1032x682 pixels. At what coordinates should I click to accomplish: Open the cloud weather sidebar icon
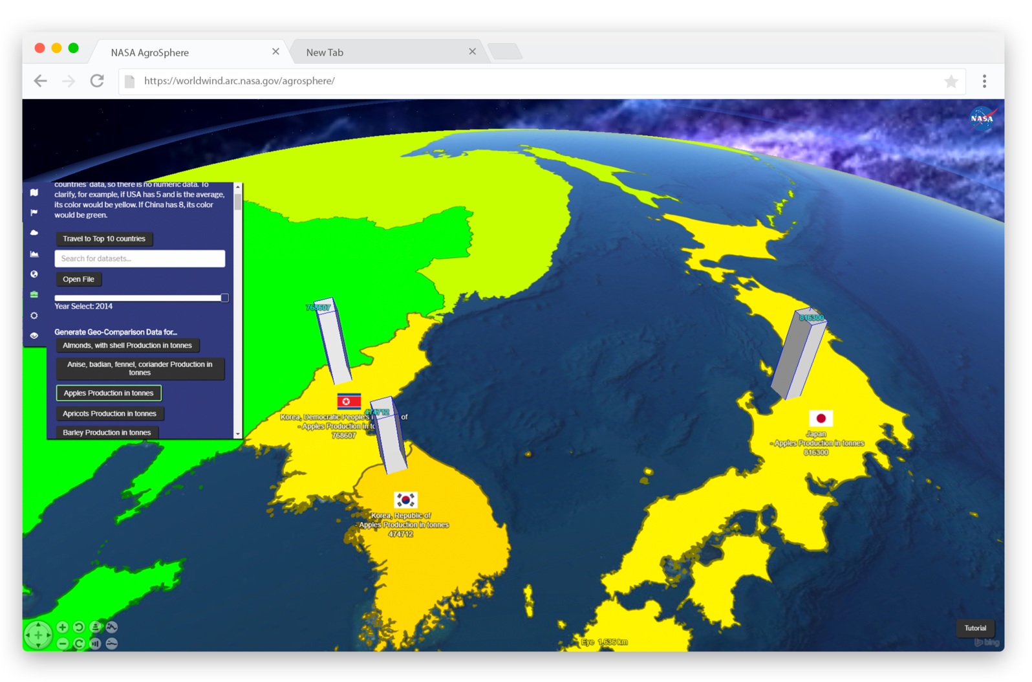(x=34, y=233)
